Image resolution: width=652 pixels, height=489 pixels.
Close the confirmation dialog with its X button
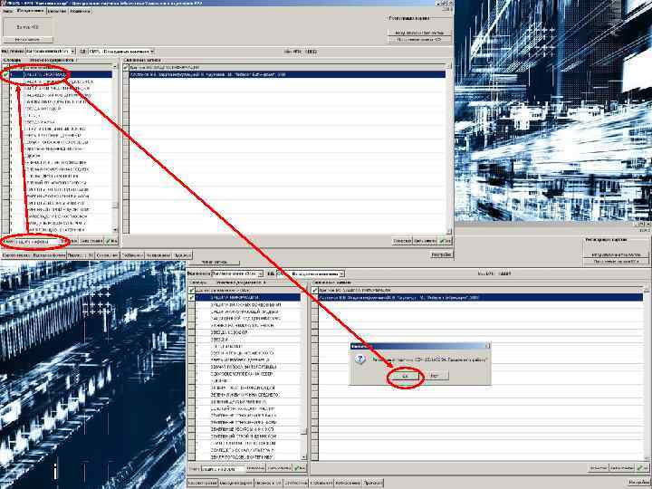tap(487, 346)
